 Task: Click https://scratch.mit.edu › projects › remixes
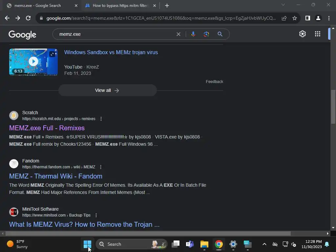coord(59,119)
